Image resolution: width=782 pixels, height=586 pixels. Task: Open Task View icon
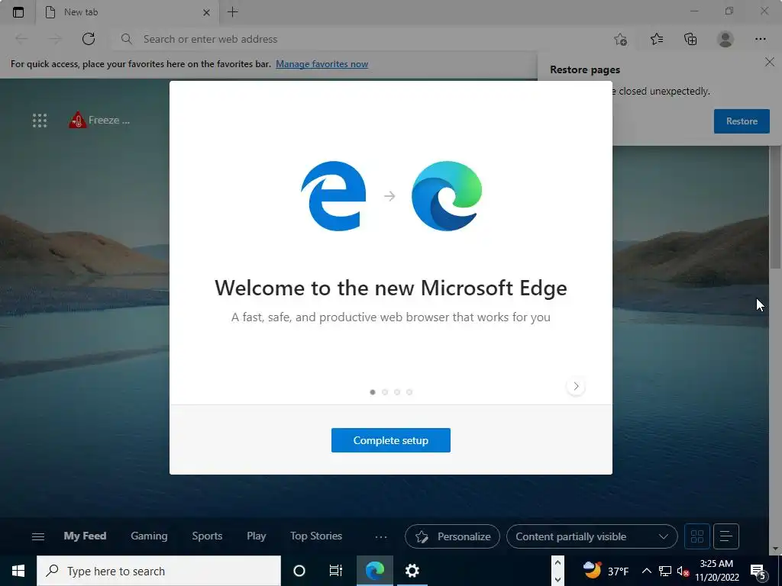click(x=336, y=571)
